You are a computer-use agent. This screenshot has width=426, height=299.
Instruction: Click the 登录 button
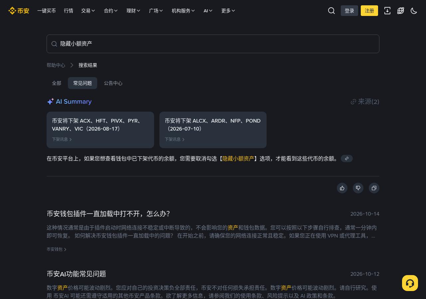click(349, 11)
